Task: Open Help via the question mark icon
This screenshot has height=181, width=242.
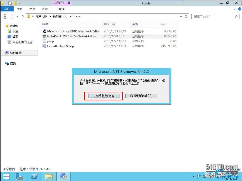Action: coord(240,9)
